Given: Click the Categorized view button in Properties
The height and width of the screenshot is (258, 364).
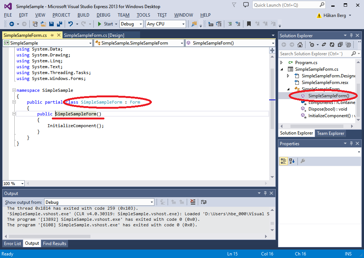Looking at the screenshot, I should [283, 161].
